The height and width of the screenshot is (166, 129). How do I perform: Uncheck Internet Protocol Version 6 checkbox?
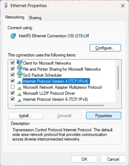pyautogui.click(x=13, y=99)
